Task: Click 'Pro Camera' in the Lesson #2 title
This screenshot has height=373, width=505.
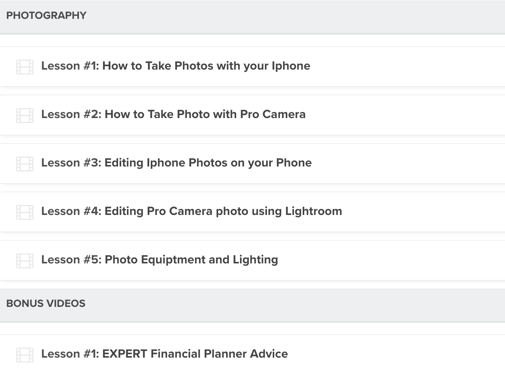Action: pyautogui.click(x=273, y=114)
